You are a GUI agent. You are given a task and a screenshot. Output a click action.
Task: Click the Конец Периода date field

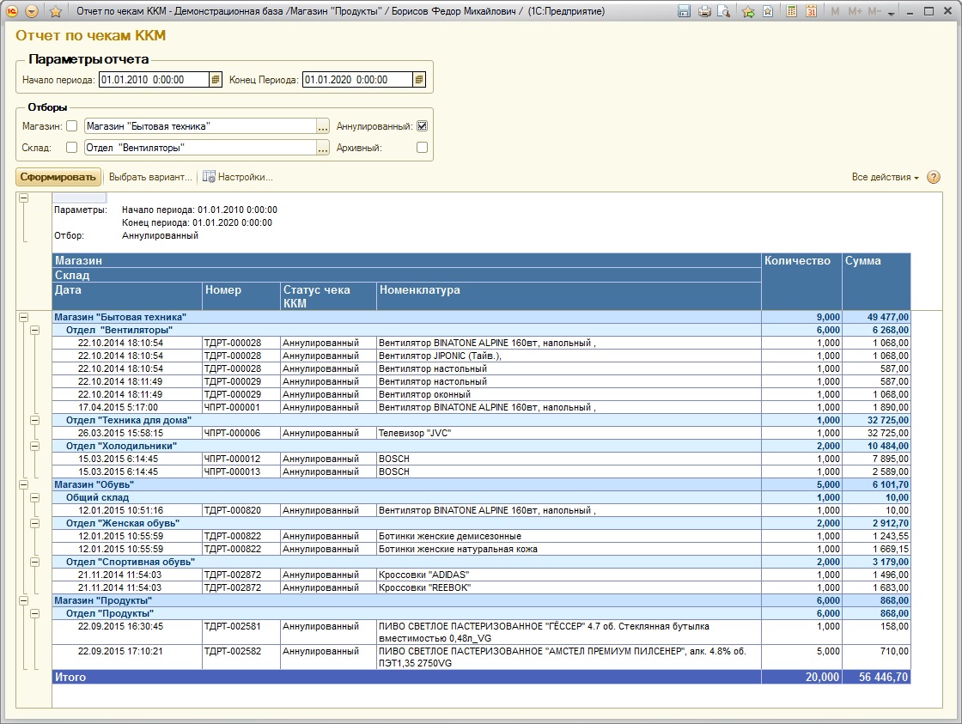[357, 80]
